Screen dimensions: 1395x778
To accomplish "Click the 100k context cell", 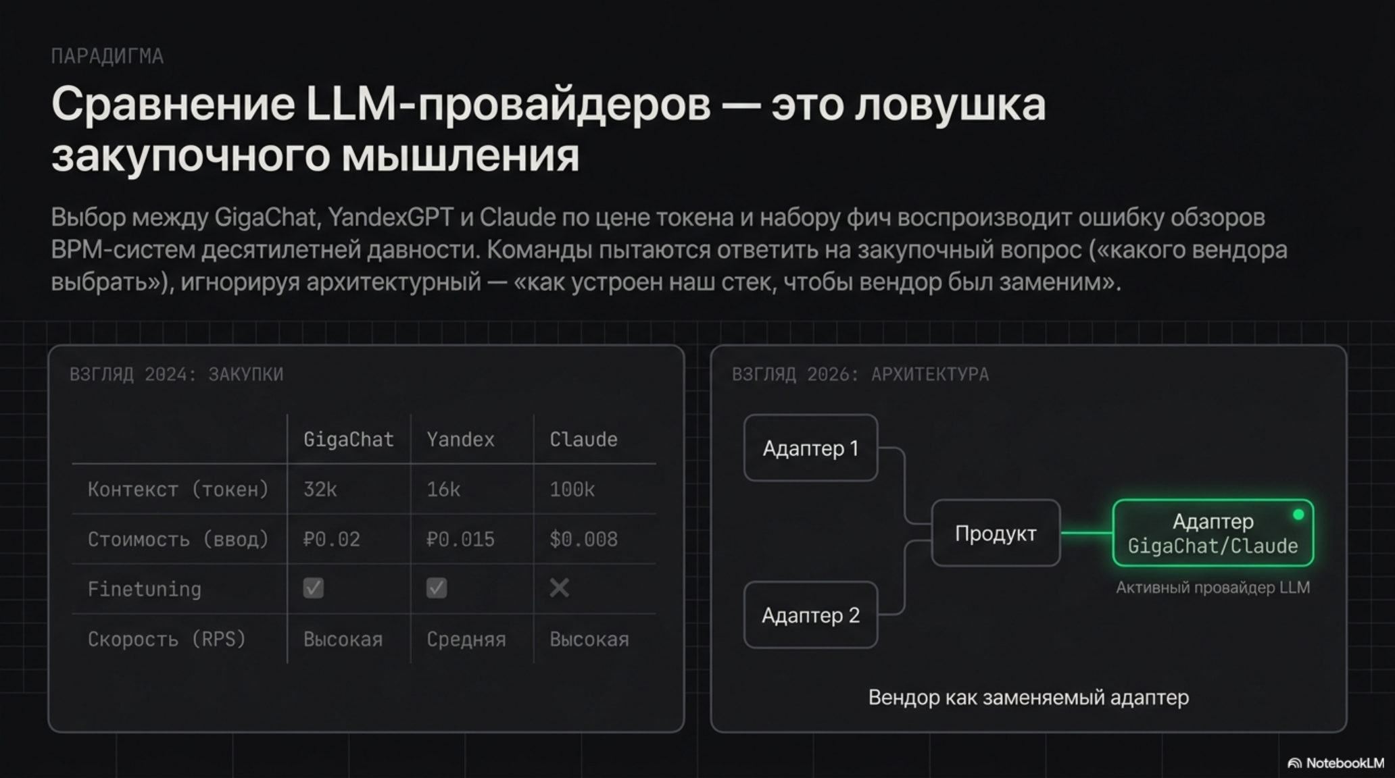I will [x=572, y=489].
